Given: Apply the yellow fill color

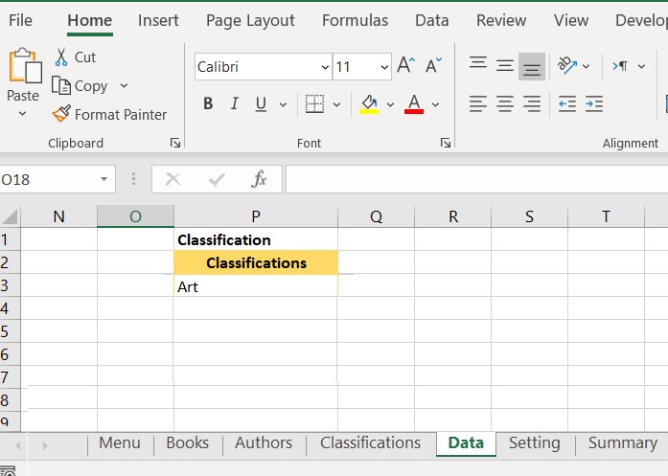Looking at the screenshot, I should [x=369, y=104].
